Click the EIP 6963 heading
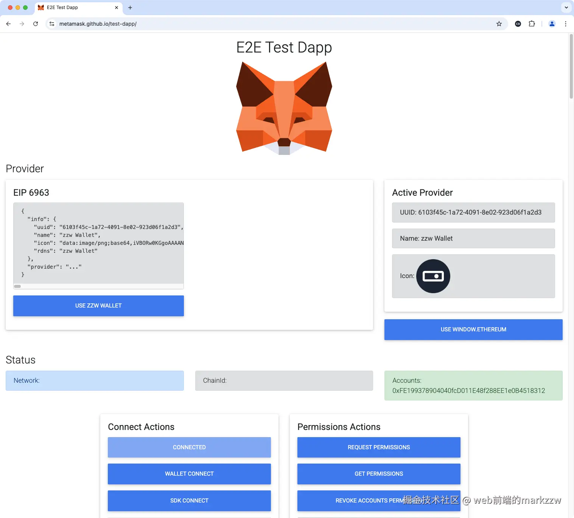 coord(31,193)
